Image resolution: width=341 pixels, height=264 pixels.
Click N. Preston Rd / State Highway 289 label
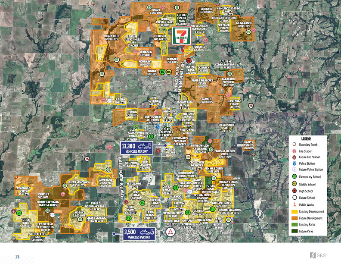178,78
